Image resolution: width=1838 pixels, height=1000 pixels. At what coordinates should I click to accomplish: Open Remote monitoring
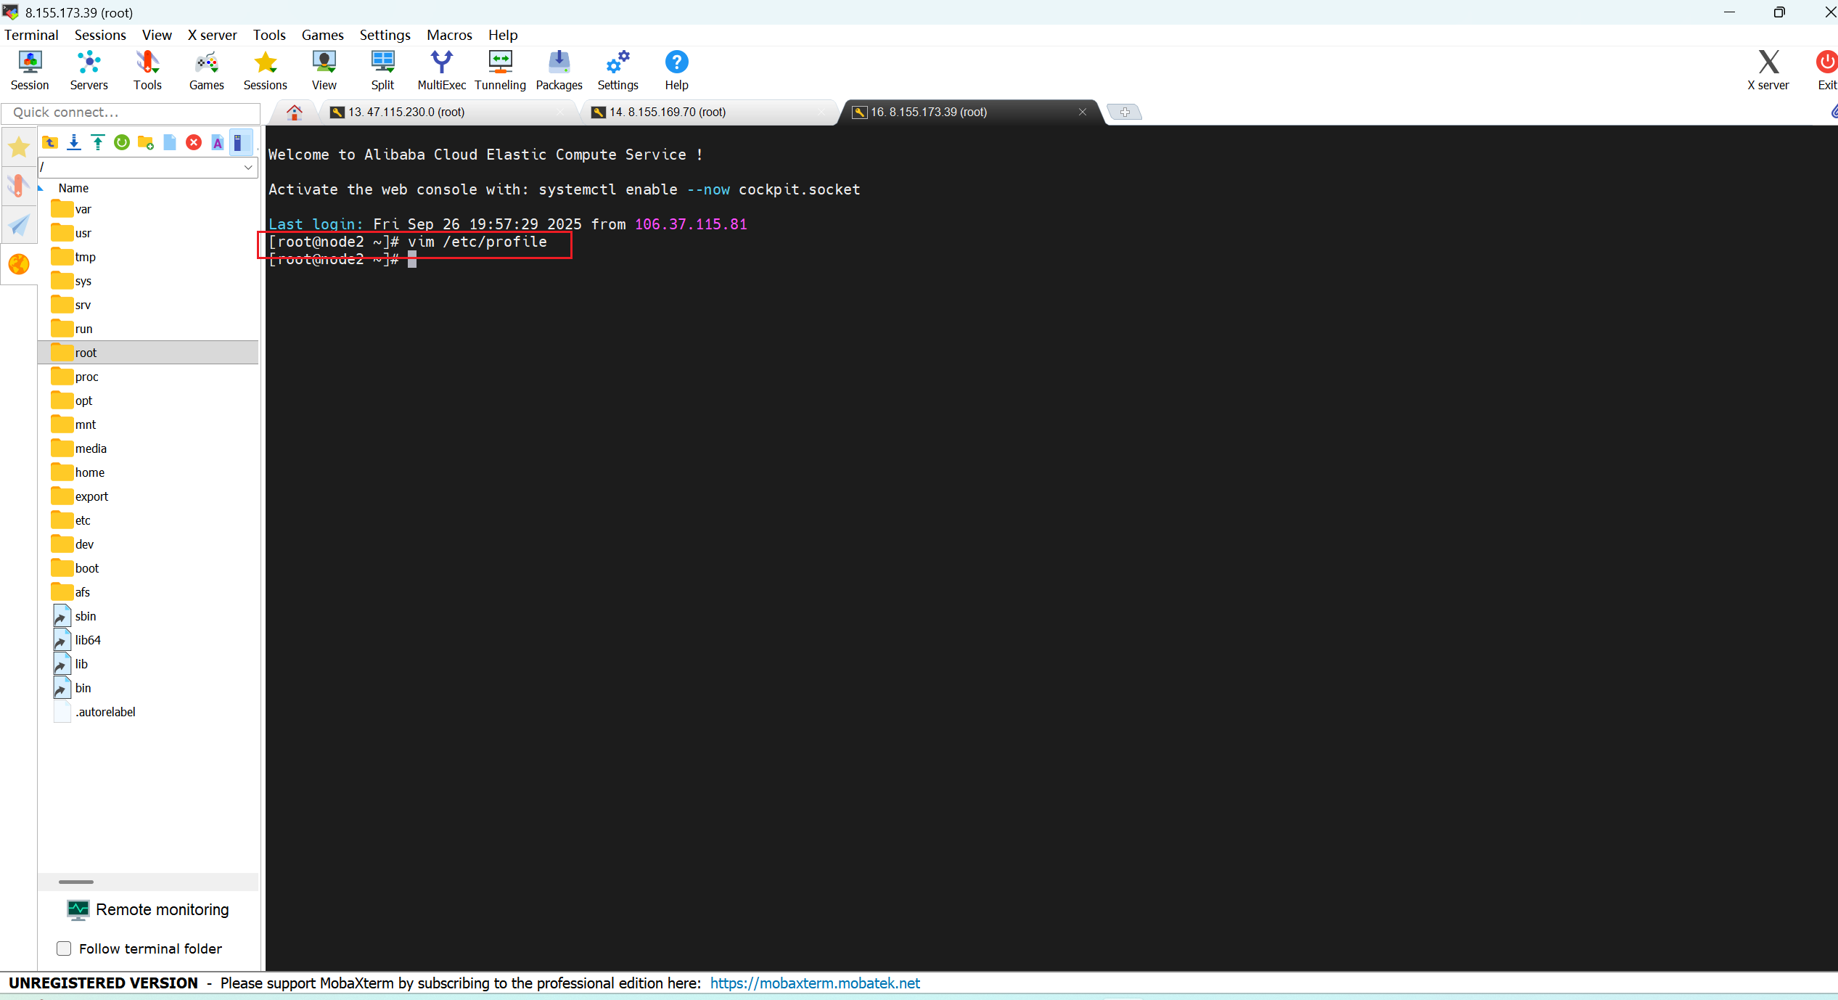click(x=148, y=909)
